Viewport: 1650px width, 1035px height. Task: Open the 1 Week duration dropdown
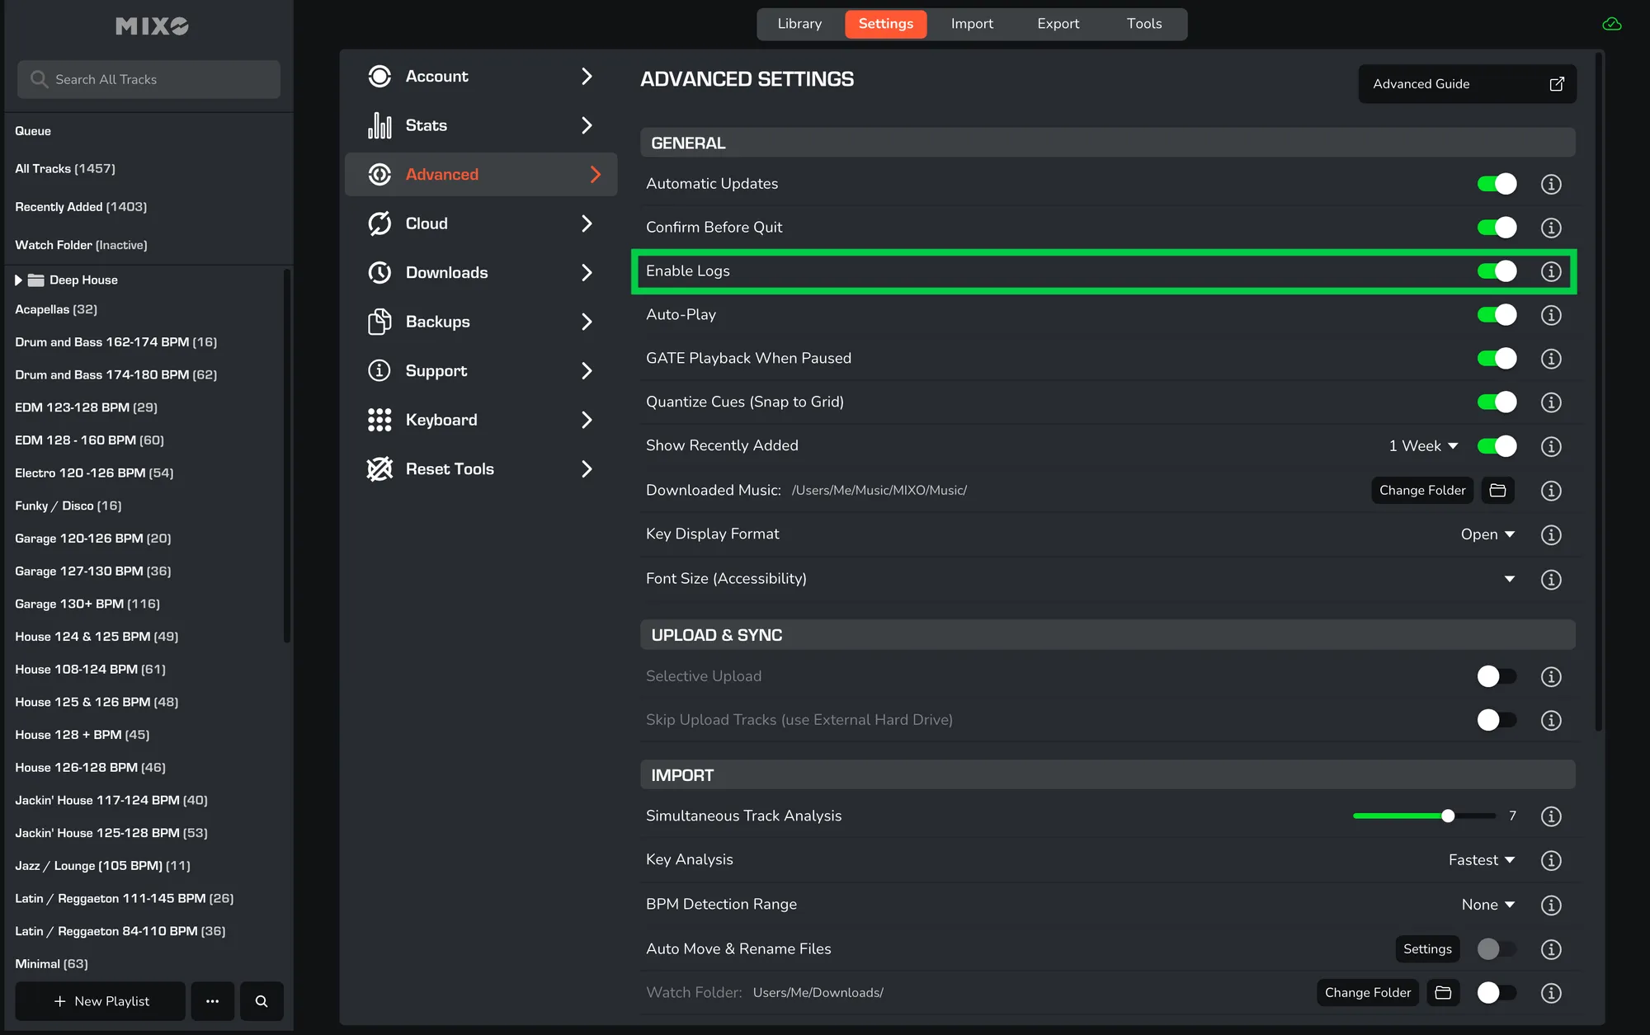coord(1423,446)
